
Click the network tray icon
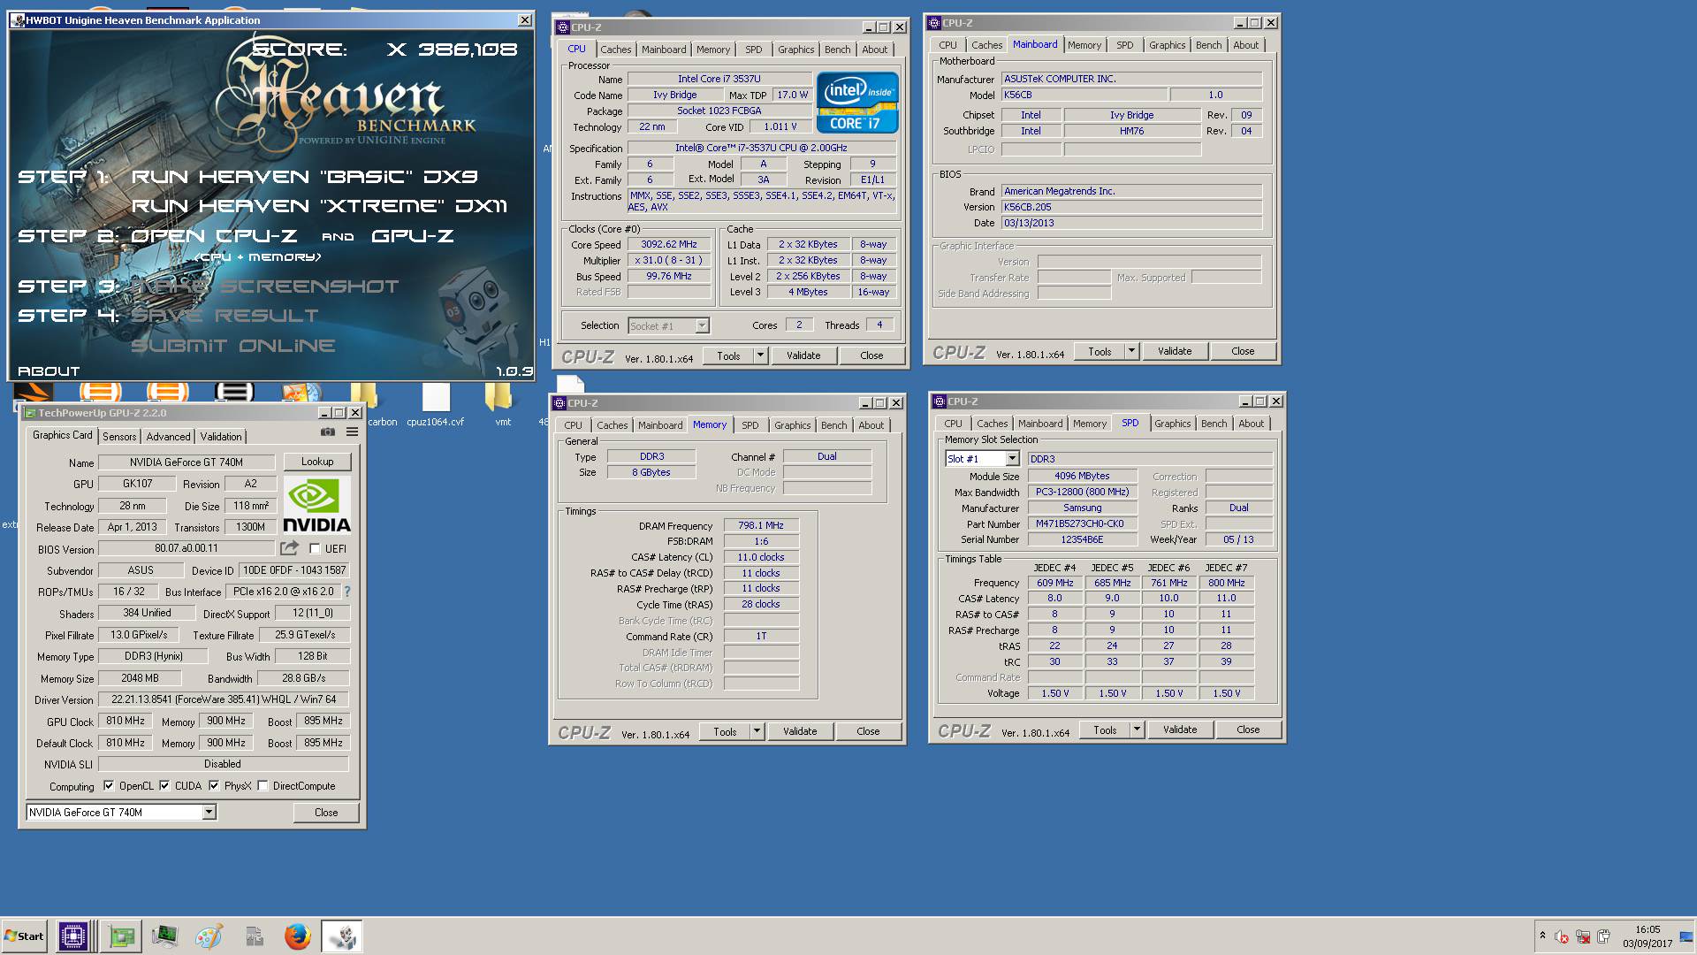click(x=1583, y=936)
